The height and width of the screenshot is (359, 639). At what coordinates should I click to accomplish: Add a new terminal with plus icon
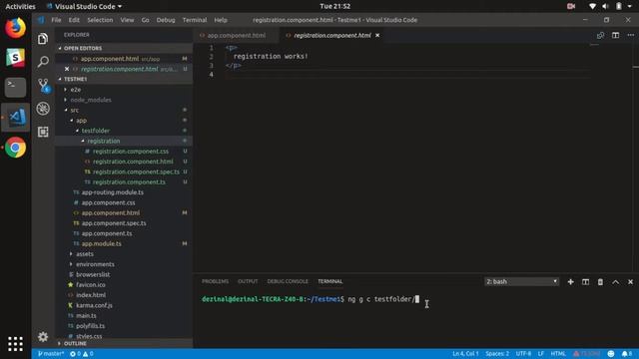[570, 281]
